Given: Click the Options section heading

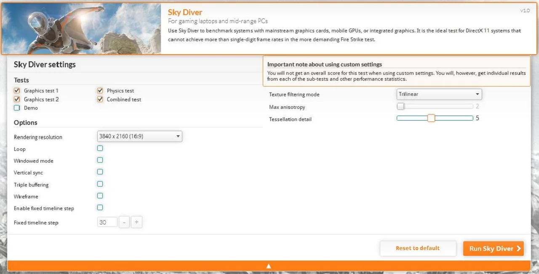Looking at the screenshot, I should click(26, 122).
